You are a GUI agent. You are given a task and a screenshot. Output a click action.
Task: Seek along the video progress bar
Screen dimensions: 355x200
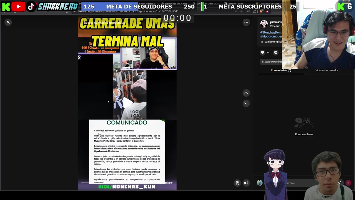120,183
